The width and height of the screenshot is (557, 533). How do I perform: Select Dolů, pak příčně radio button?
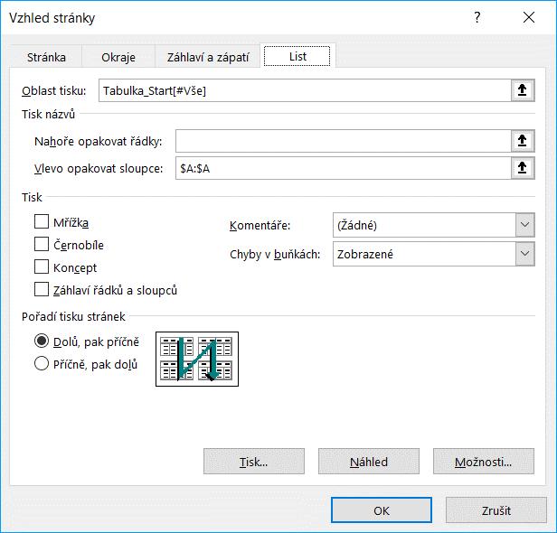point(42,341)
